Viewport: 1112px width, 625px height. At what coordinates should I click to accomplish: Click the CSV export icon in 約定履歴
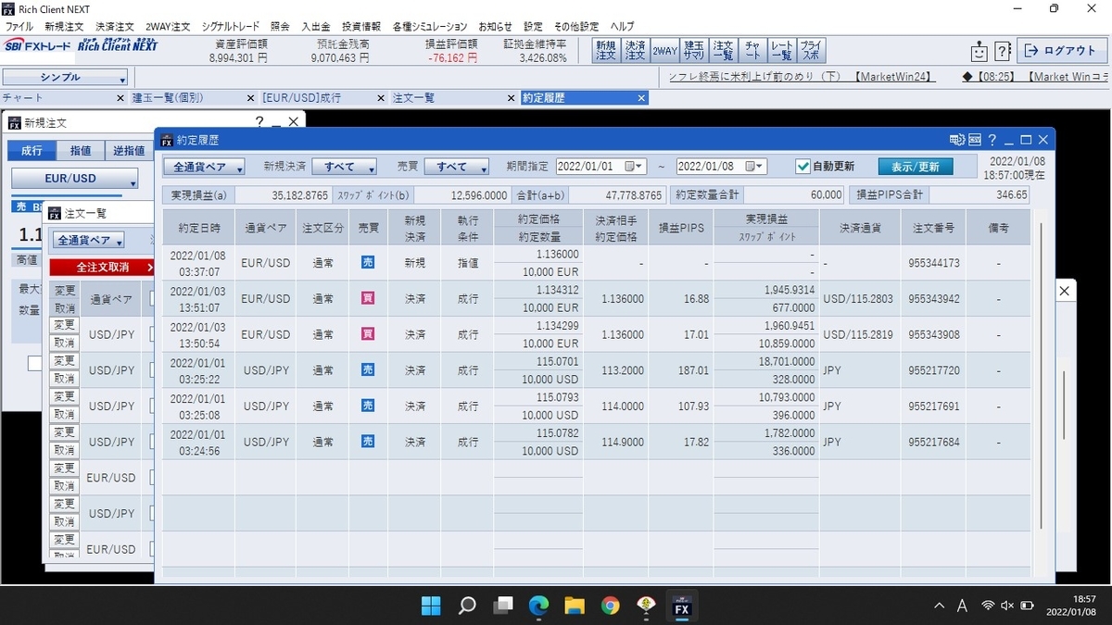[974, 140]
